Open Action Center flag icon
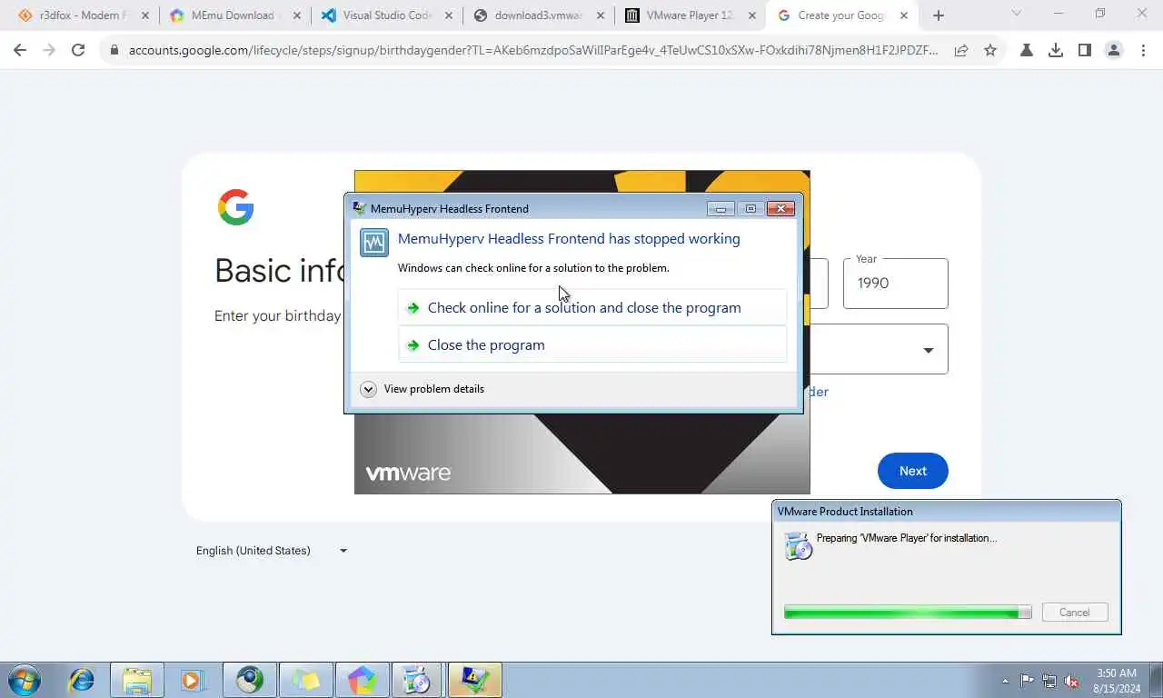Screen dimensions: 1163x698 (1027, 681)
